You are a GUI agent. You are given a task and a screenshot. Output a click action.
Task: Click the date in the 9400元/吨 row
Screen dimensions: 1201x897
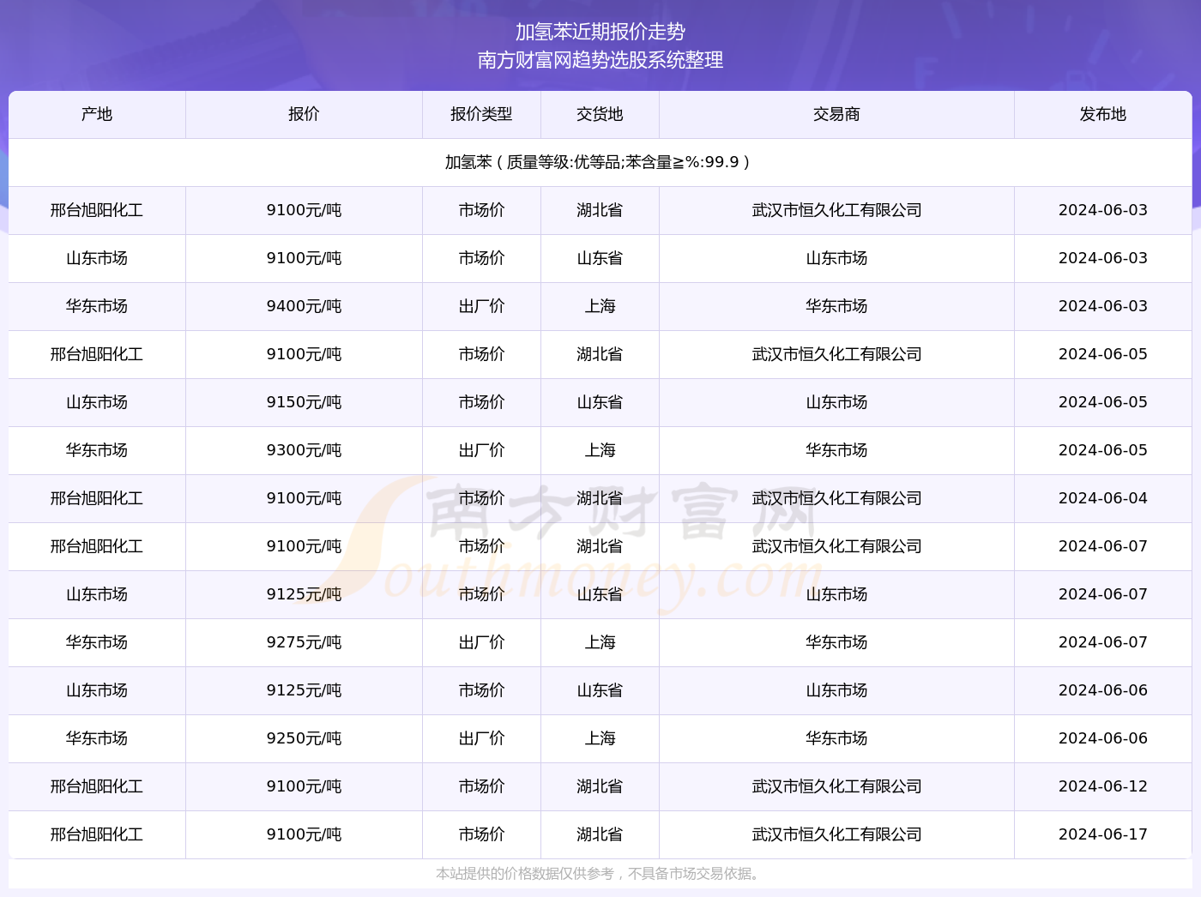click(x=1103, y=306)
